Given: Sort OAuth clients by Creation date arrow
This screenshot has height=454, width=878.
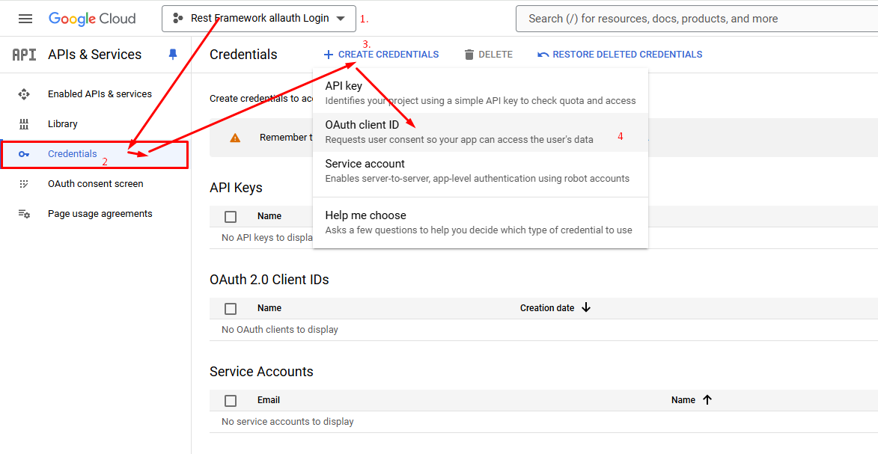Looking at the screenshot, I should click(x=586, y=308).
